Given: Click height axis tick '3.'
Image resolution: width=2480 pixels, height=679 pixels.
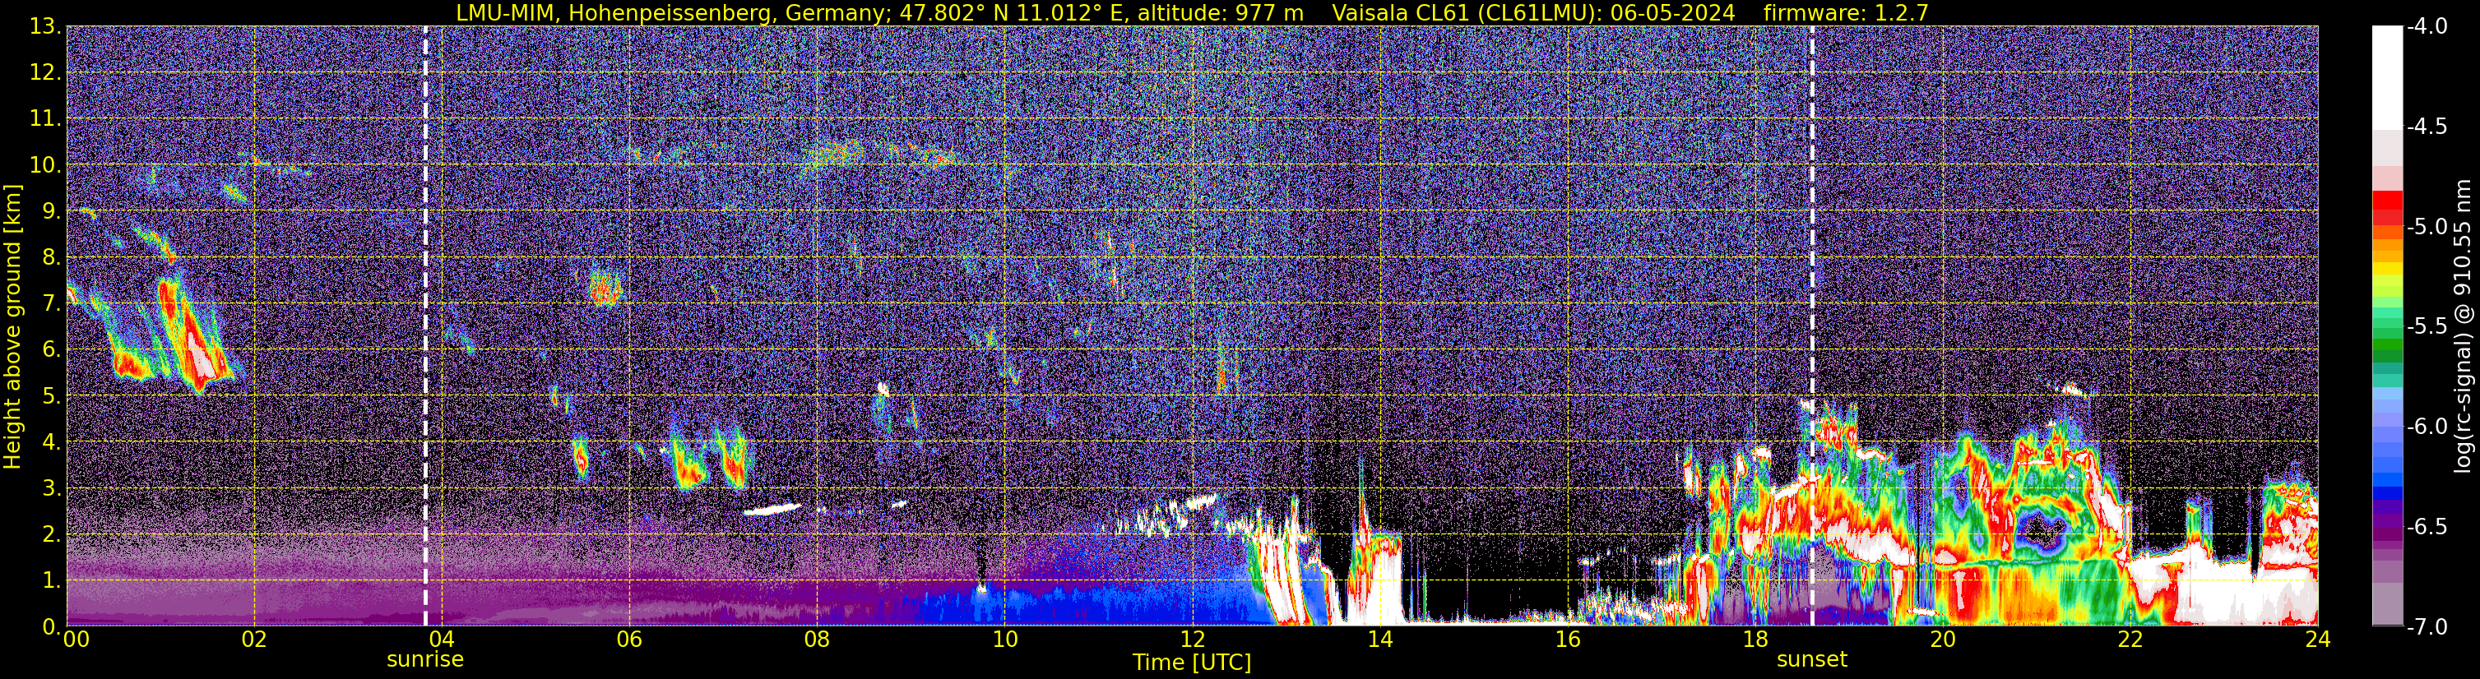Looking at the screenshot, I should pos(52,488).
